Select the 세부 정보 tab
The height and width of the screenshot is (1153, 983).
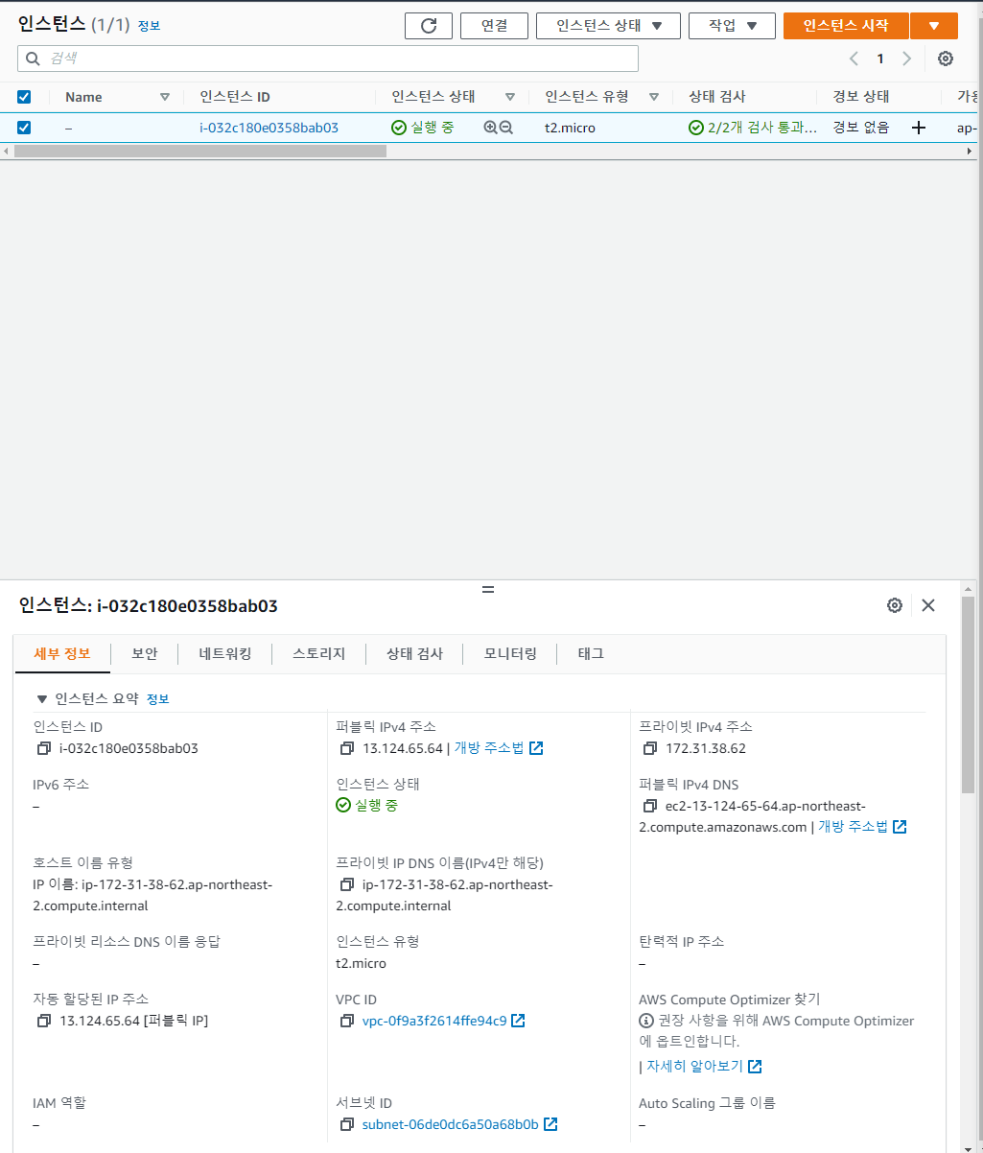click(x=62, y=653)
